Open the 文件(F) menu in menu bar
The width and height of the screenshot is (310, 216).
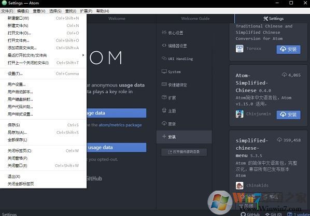click(7, 11)
